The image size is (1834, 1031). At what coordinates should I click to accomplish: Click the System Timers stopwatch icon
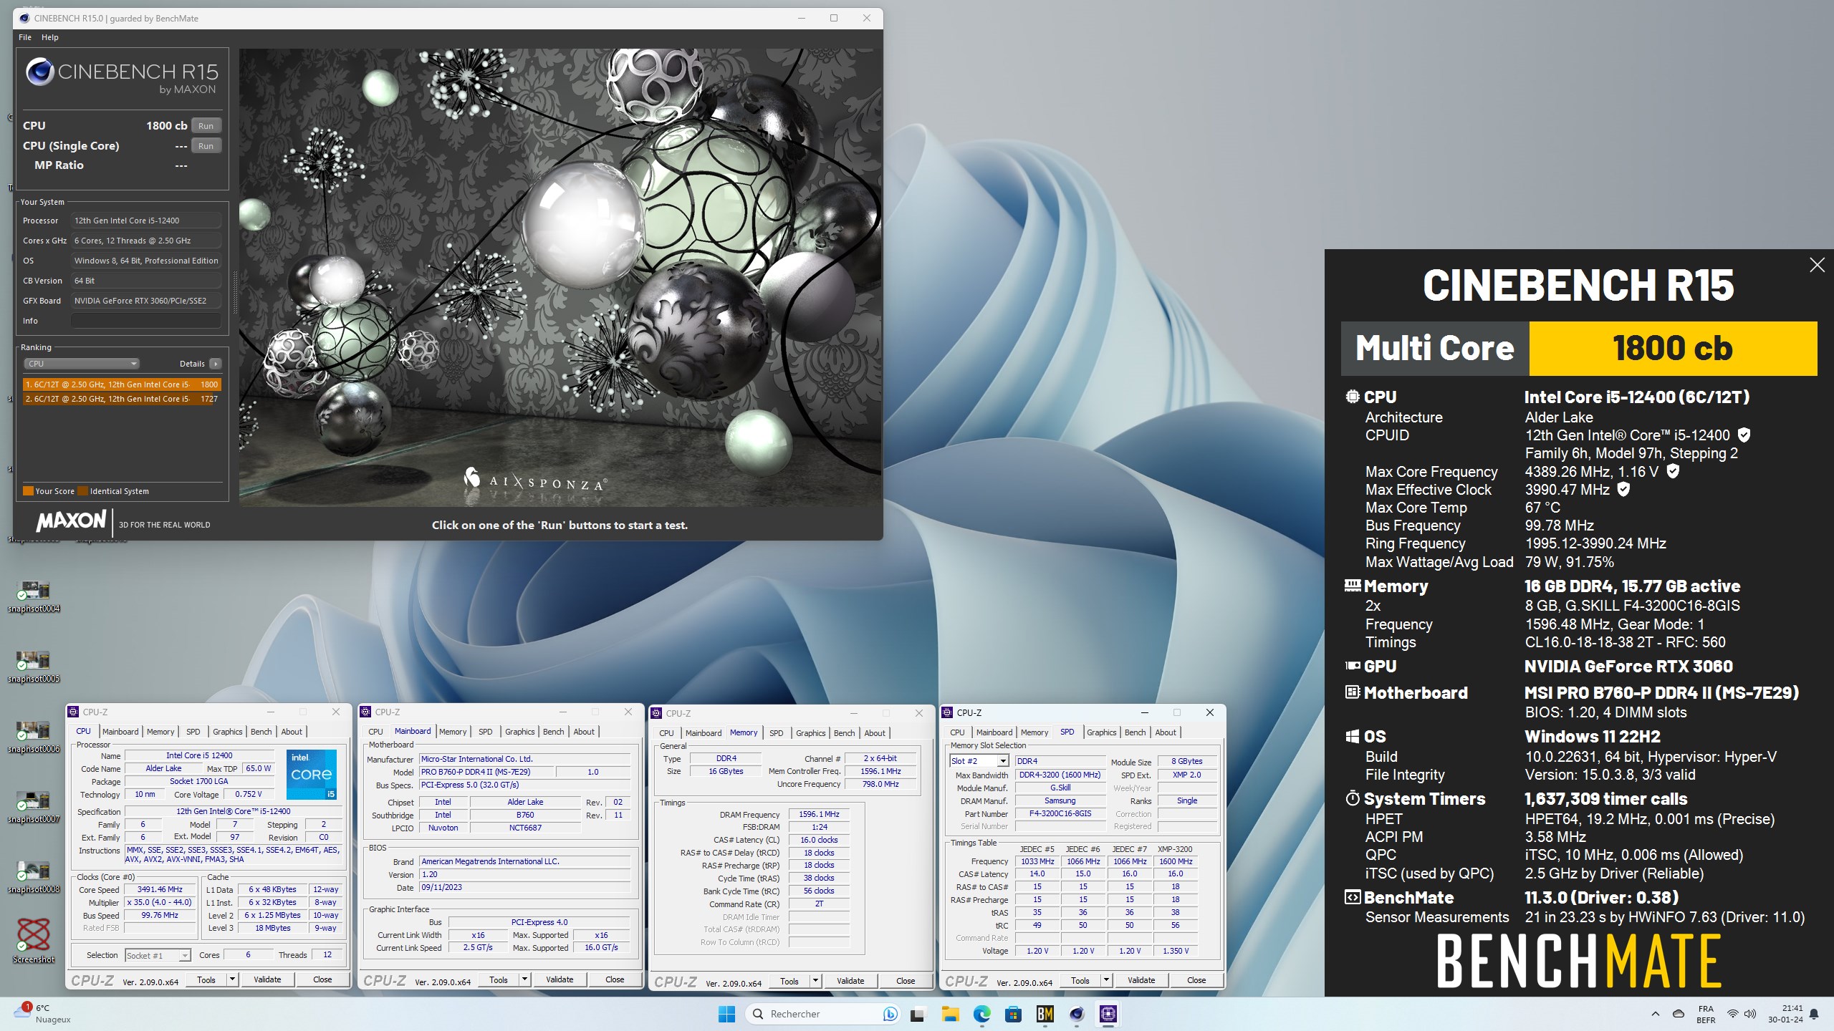click(x=1353, y=798)
